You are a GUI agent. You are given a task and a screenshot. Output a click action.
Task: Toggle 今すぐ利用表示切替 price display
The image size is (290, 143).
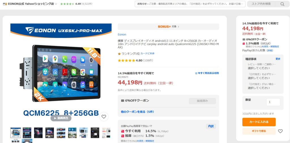pyautogui.click(x=207, y=73)
